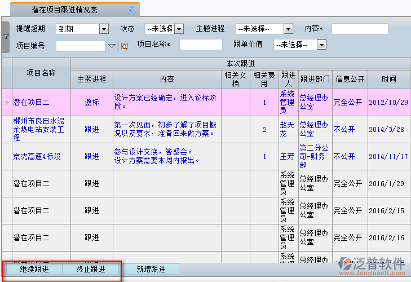Image resolution: width=411 pixels, height=282 pixels.
Task: Click the 设计方案已经确定 content cell
Action: click(167, 102)
